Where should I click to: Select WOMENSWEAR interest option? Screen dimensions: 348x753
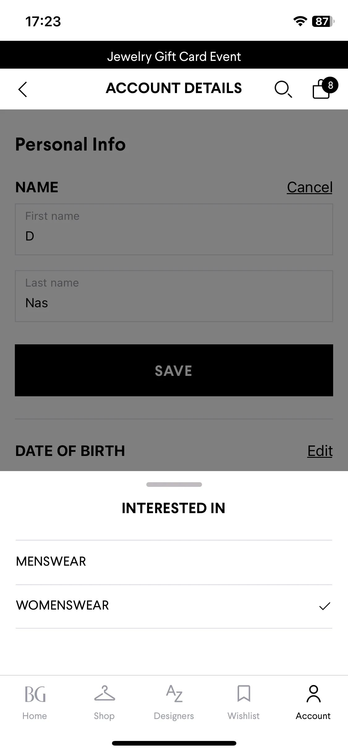(x=174, y=606)
